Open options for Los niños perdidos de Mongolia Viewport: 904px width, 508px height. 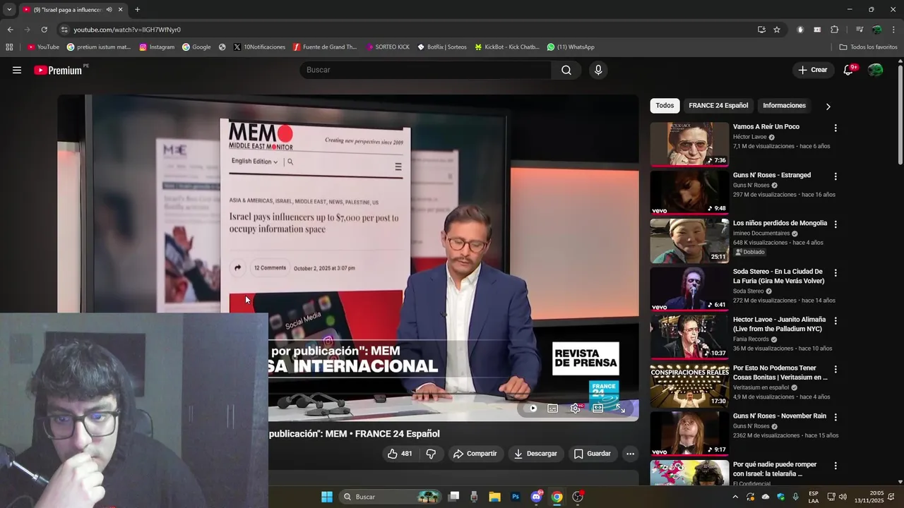pos(835,224)
